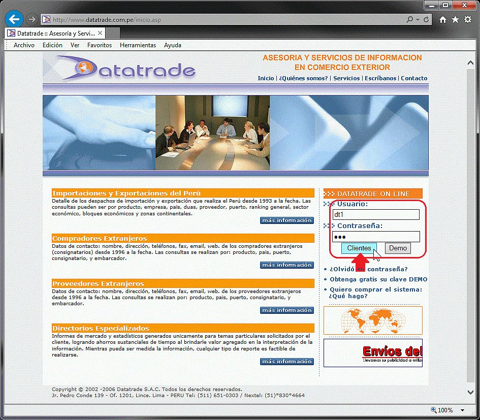
Task: Open the Servicios link
Action: [346, 78]
